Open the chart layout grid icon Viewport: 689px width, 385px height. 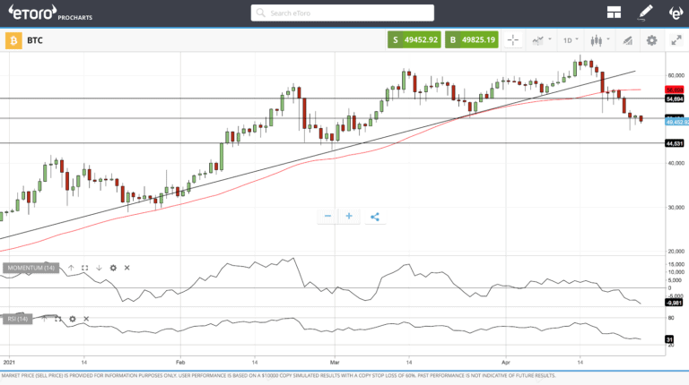615,13
